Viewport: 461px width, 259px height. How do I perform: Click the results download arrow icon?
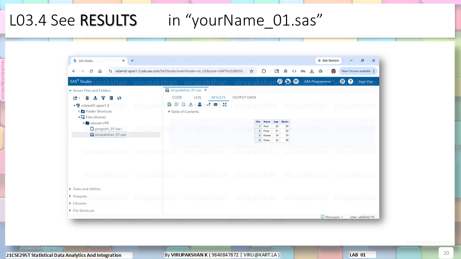pos(191,105)
